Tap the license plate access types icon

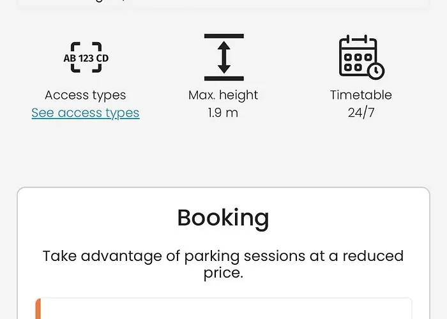(x=86, y=58)
